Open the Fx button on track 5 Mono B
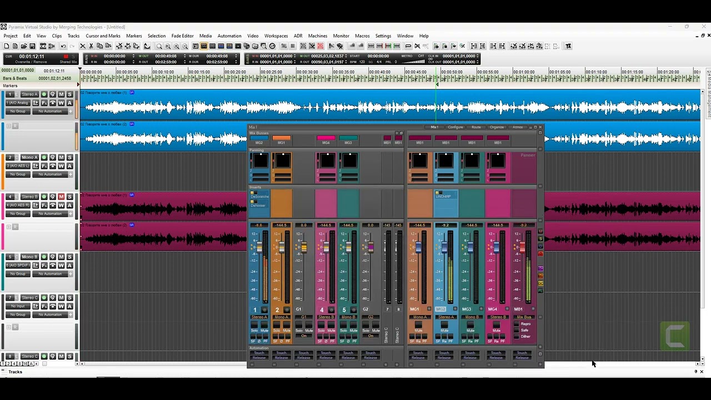Image resolution: width=711 pixels, height=400 pixels. pos(44,266)
